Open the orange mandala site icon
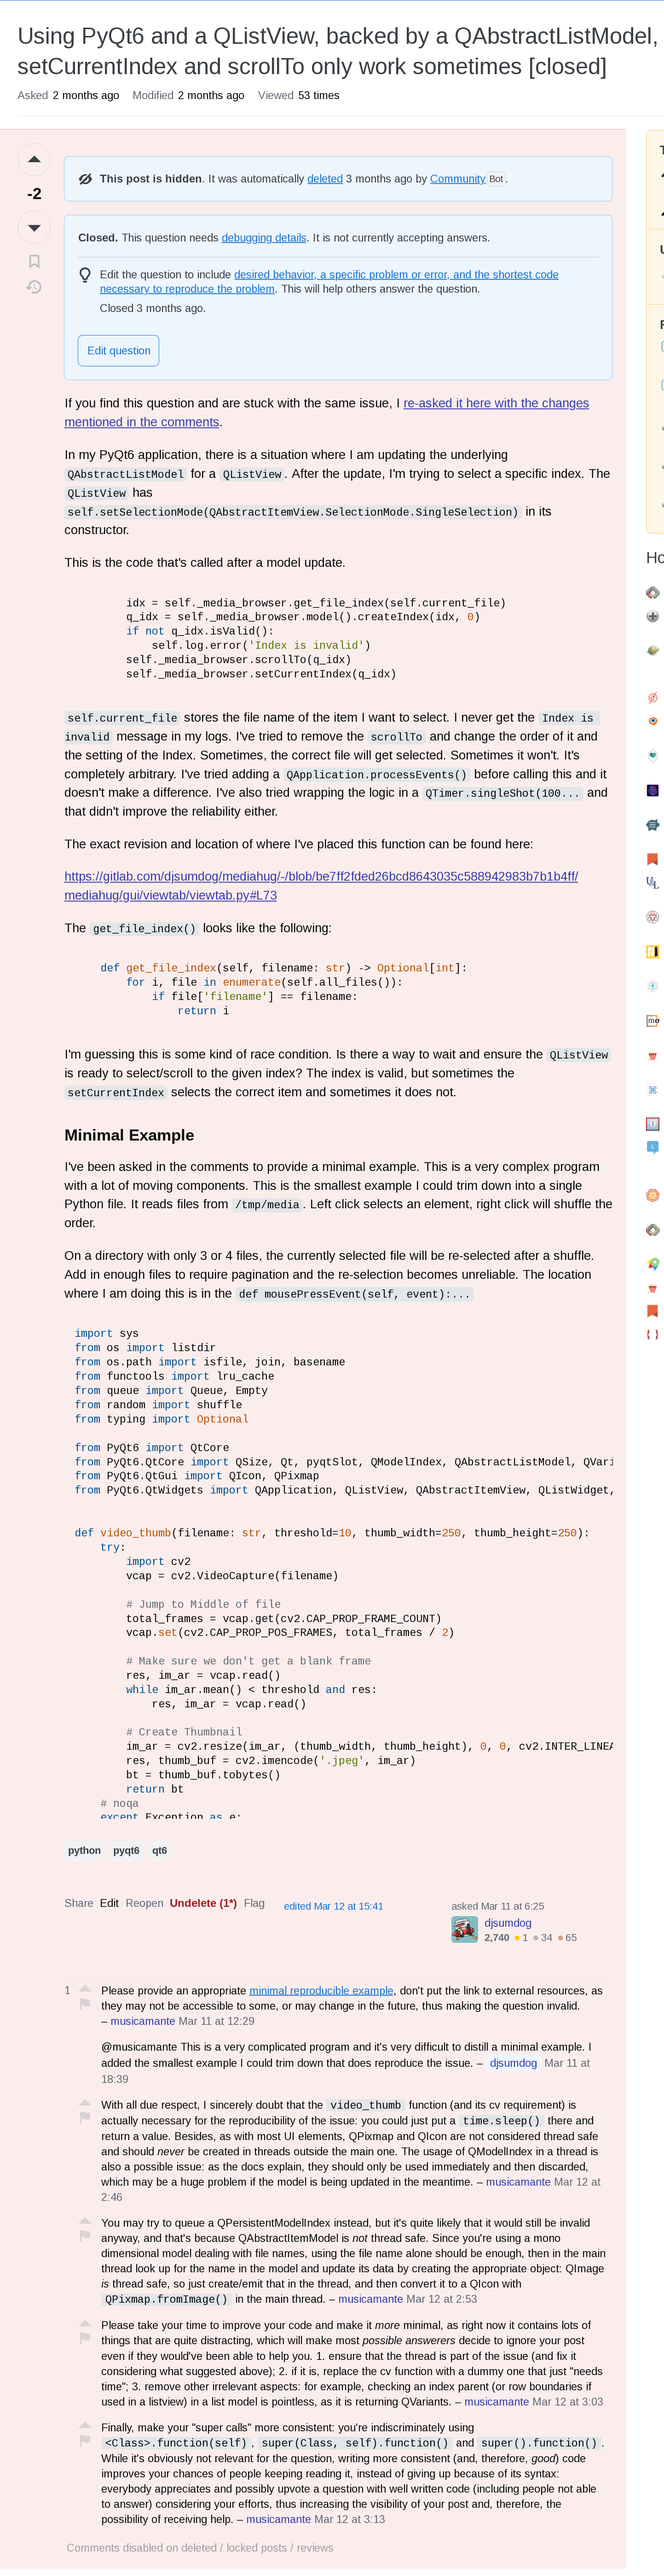The width and height of the screenshot is (664, 2576). [653, 1195]
